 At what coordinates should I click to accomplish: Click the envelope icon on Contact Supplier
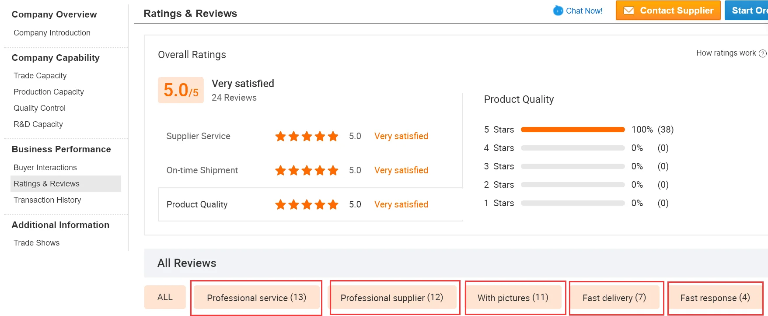click(x=628, y=11)
